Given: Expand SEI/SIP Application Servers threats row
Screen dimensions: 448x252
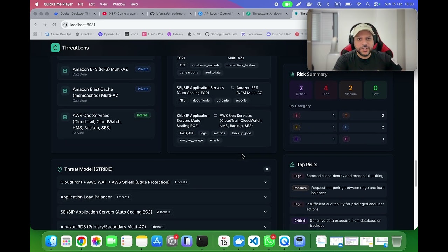Looking at the screenshot, I should coord(164,212).
